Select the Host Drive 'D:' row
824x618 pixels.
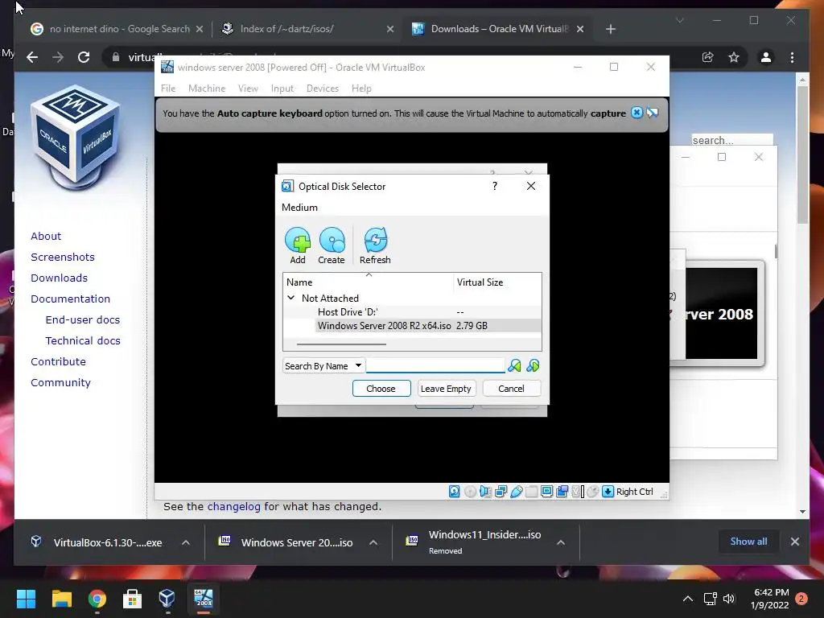tap(413, 312)
